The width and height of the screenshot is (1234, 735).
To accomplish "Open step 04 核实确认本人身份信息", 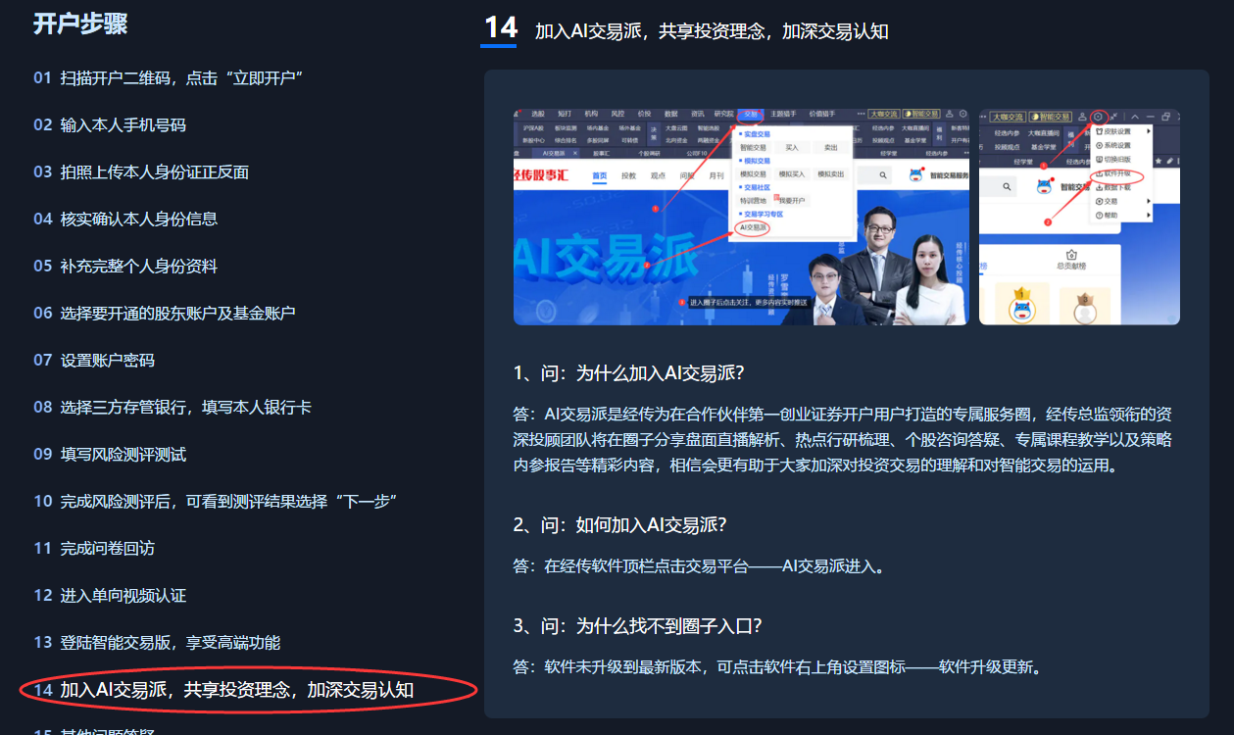I will coord(125,219).
